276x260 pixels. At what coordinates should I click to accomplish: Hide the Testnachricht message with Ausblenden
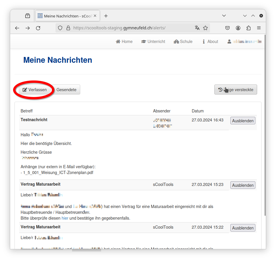tap(243, 121)
